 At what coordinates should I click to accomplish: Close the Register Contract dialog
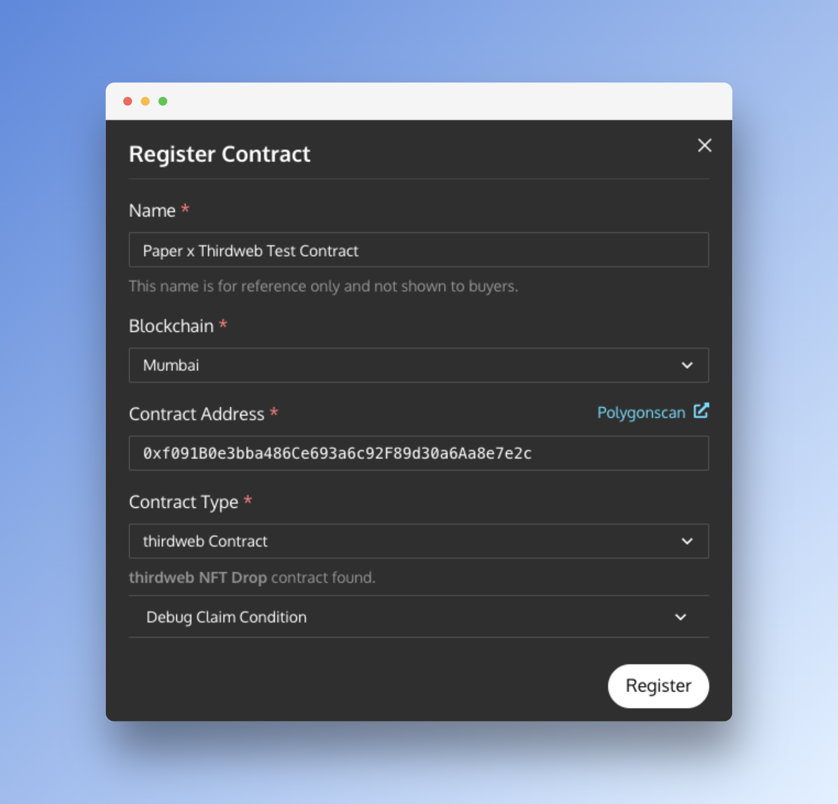click(x=704, y=145)
